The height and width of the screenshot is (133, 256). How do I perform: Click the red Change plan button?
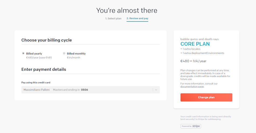pyautogui.click(x=206, y=97)
